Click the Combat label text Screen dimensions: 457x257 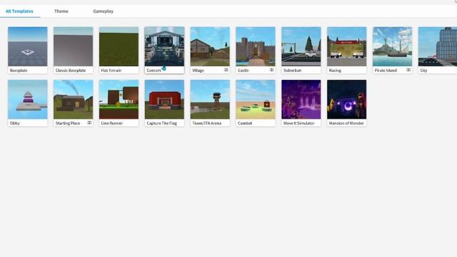[245, 124]
